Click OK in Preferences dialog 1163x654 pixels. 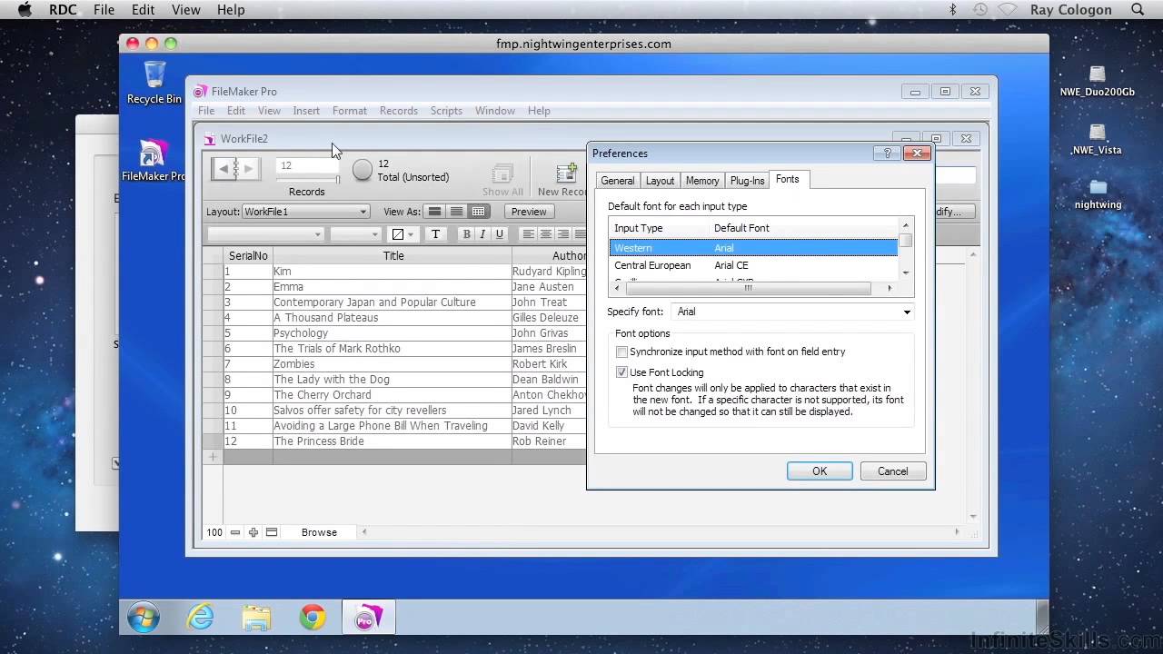click(820, 471)
